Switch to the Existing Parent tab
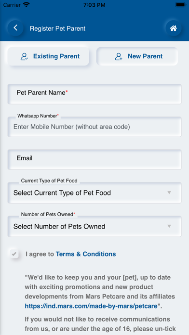The height and width of the screenshot is (335, 189). point(48,56)
